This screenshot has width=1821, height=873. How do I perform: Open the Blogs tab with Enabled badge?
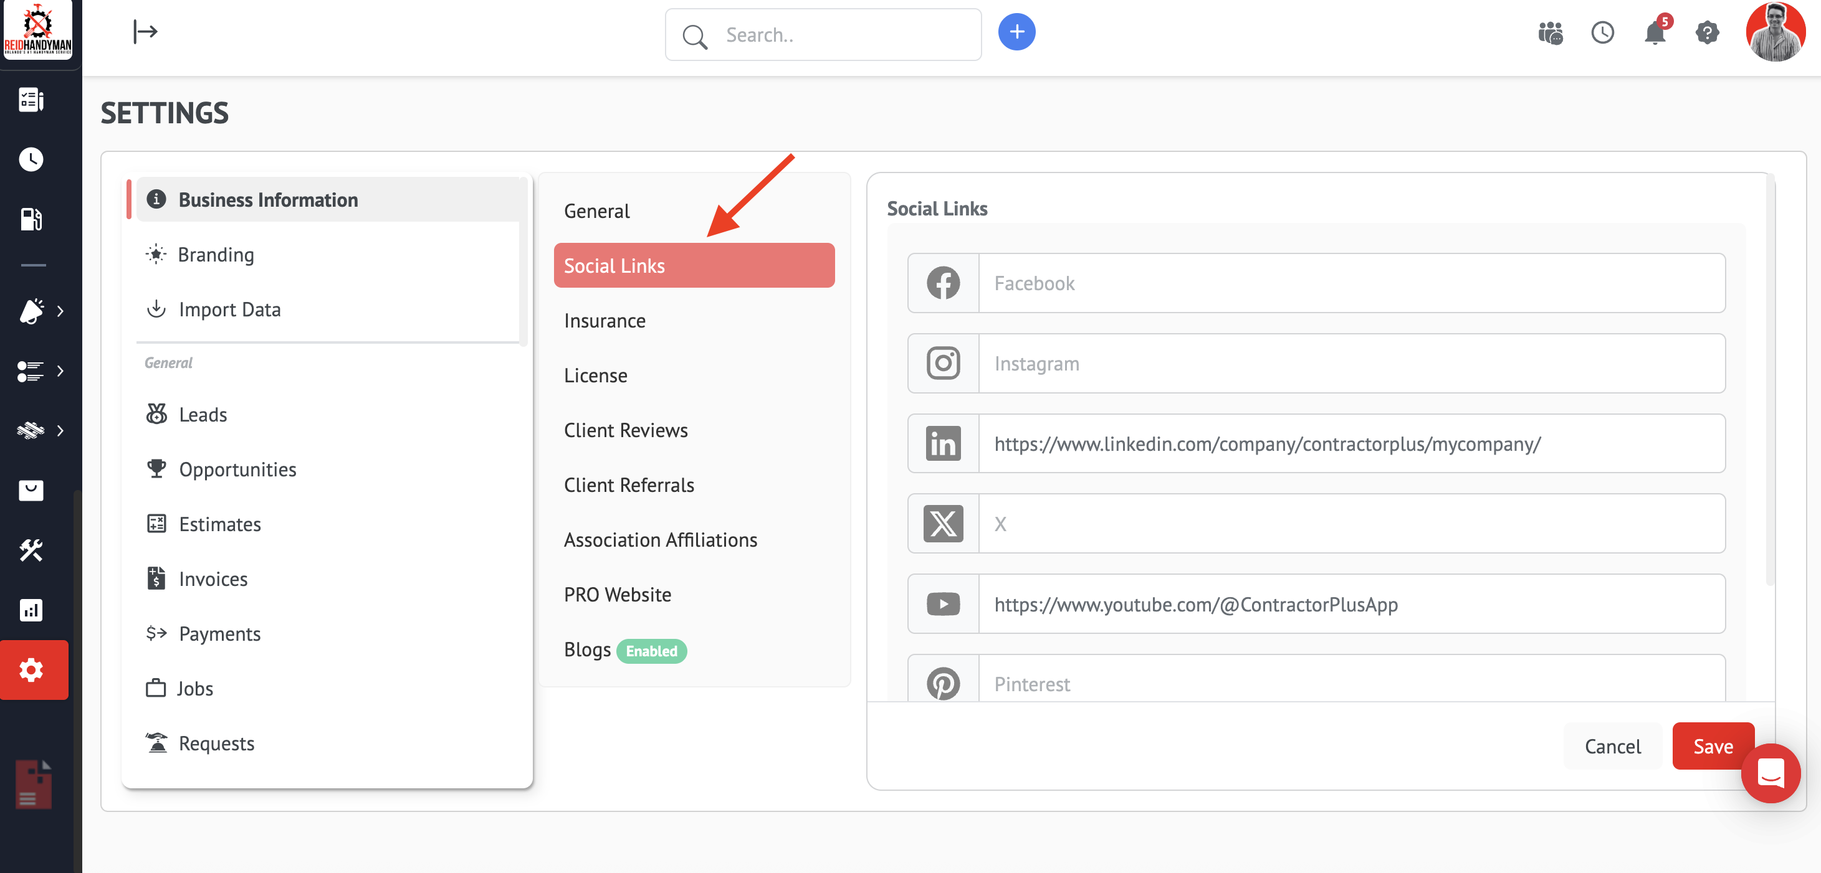pyautogui.click(x=586, y=650)
